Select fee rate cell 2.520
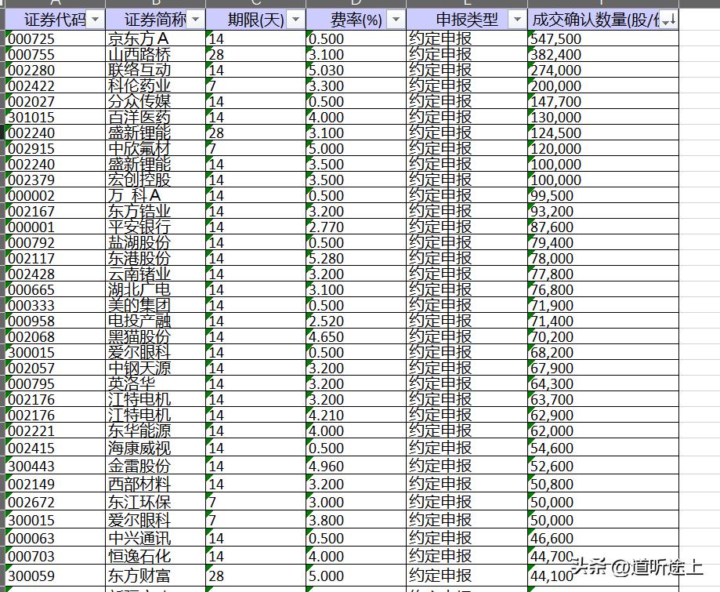This screenshot has width=720, height=592. tap(356, 321)
